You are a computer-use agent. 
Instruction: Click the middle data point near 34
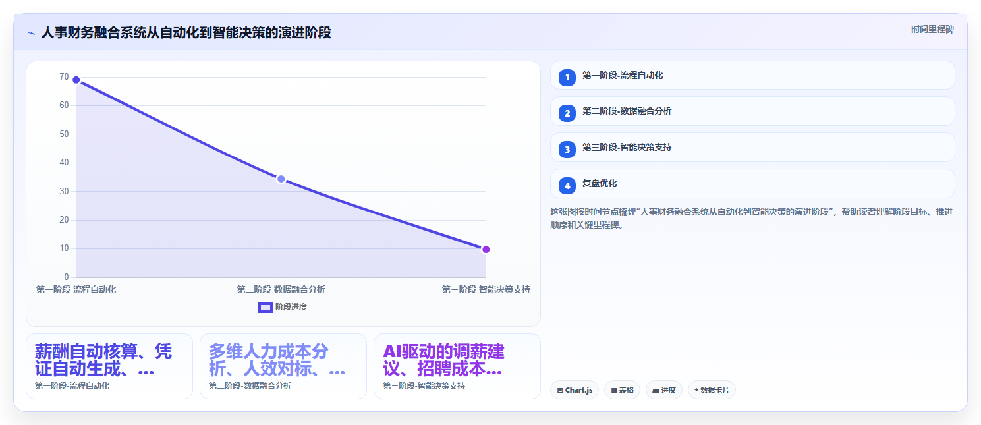tap(281, 179)
